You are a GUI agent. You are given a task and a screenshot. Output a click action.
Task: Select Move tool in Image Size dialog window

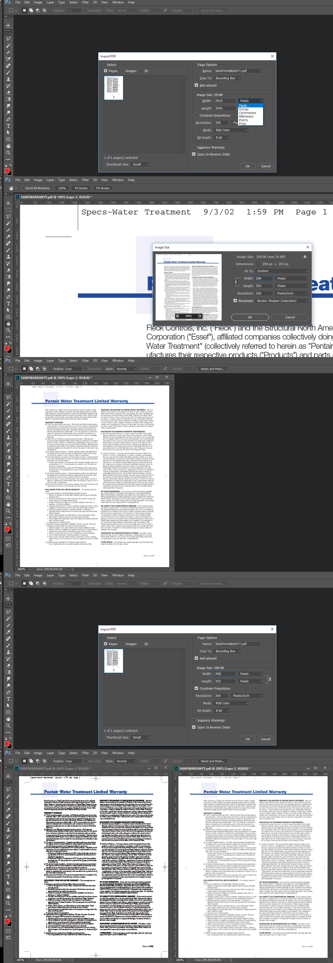(8, 203)
